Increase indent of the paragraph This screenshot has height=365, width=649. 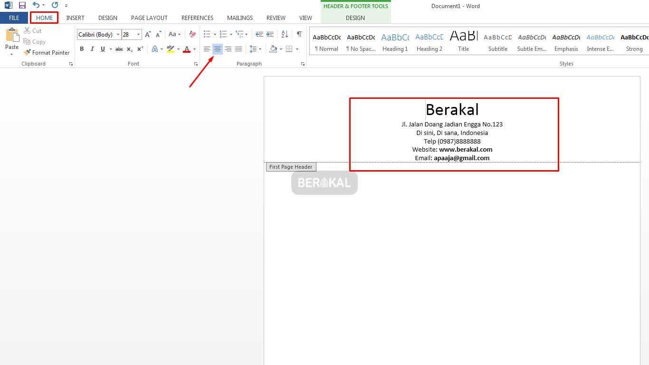(x=270, y=34)
